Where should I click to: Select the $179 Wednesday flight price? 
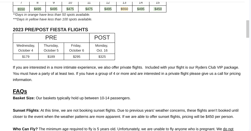pos(26,57)
